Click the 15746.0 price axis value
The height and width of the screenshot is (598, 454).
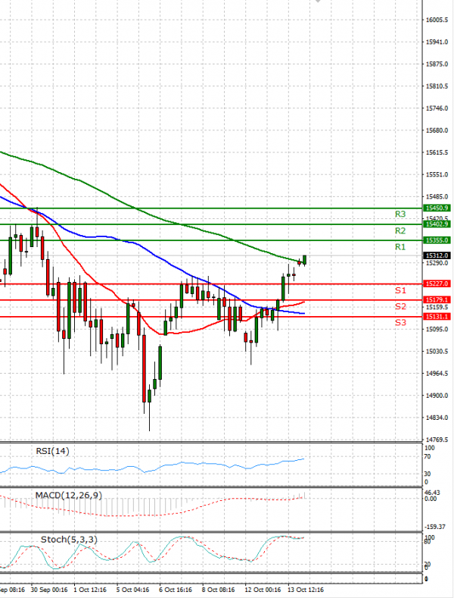[x=437, y=108]
